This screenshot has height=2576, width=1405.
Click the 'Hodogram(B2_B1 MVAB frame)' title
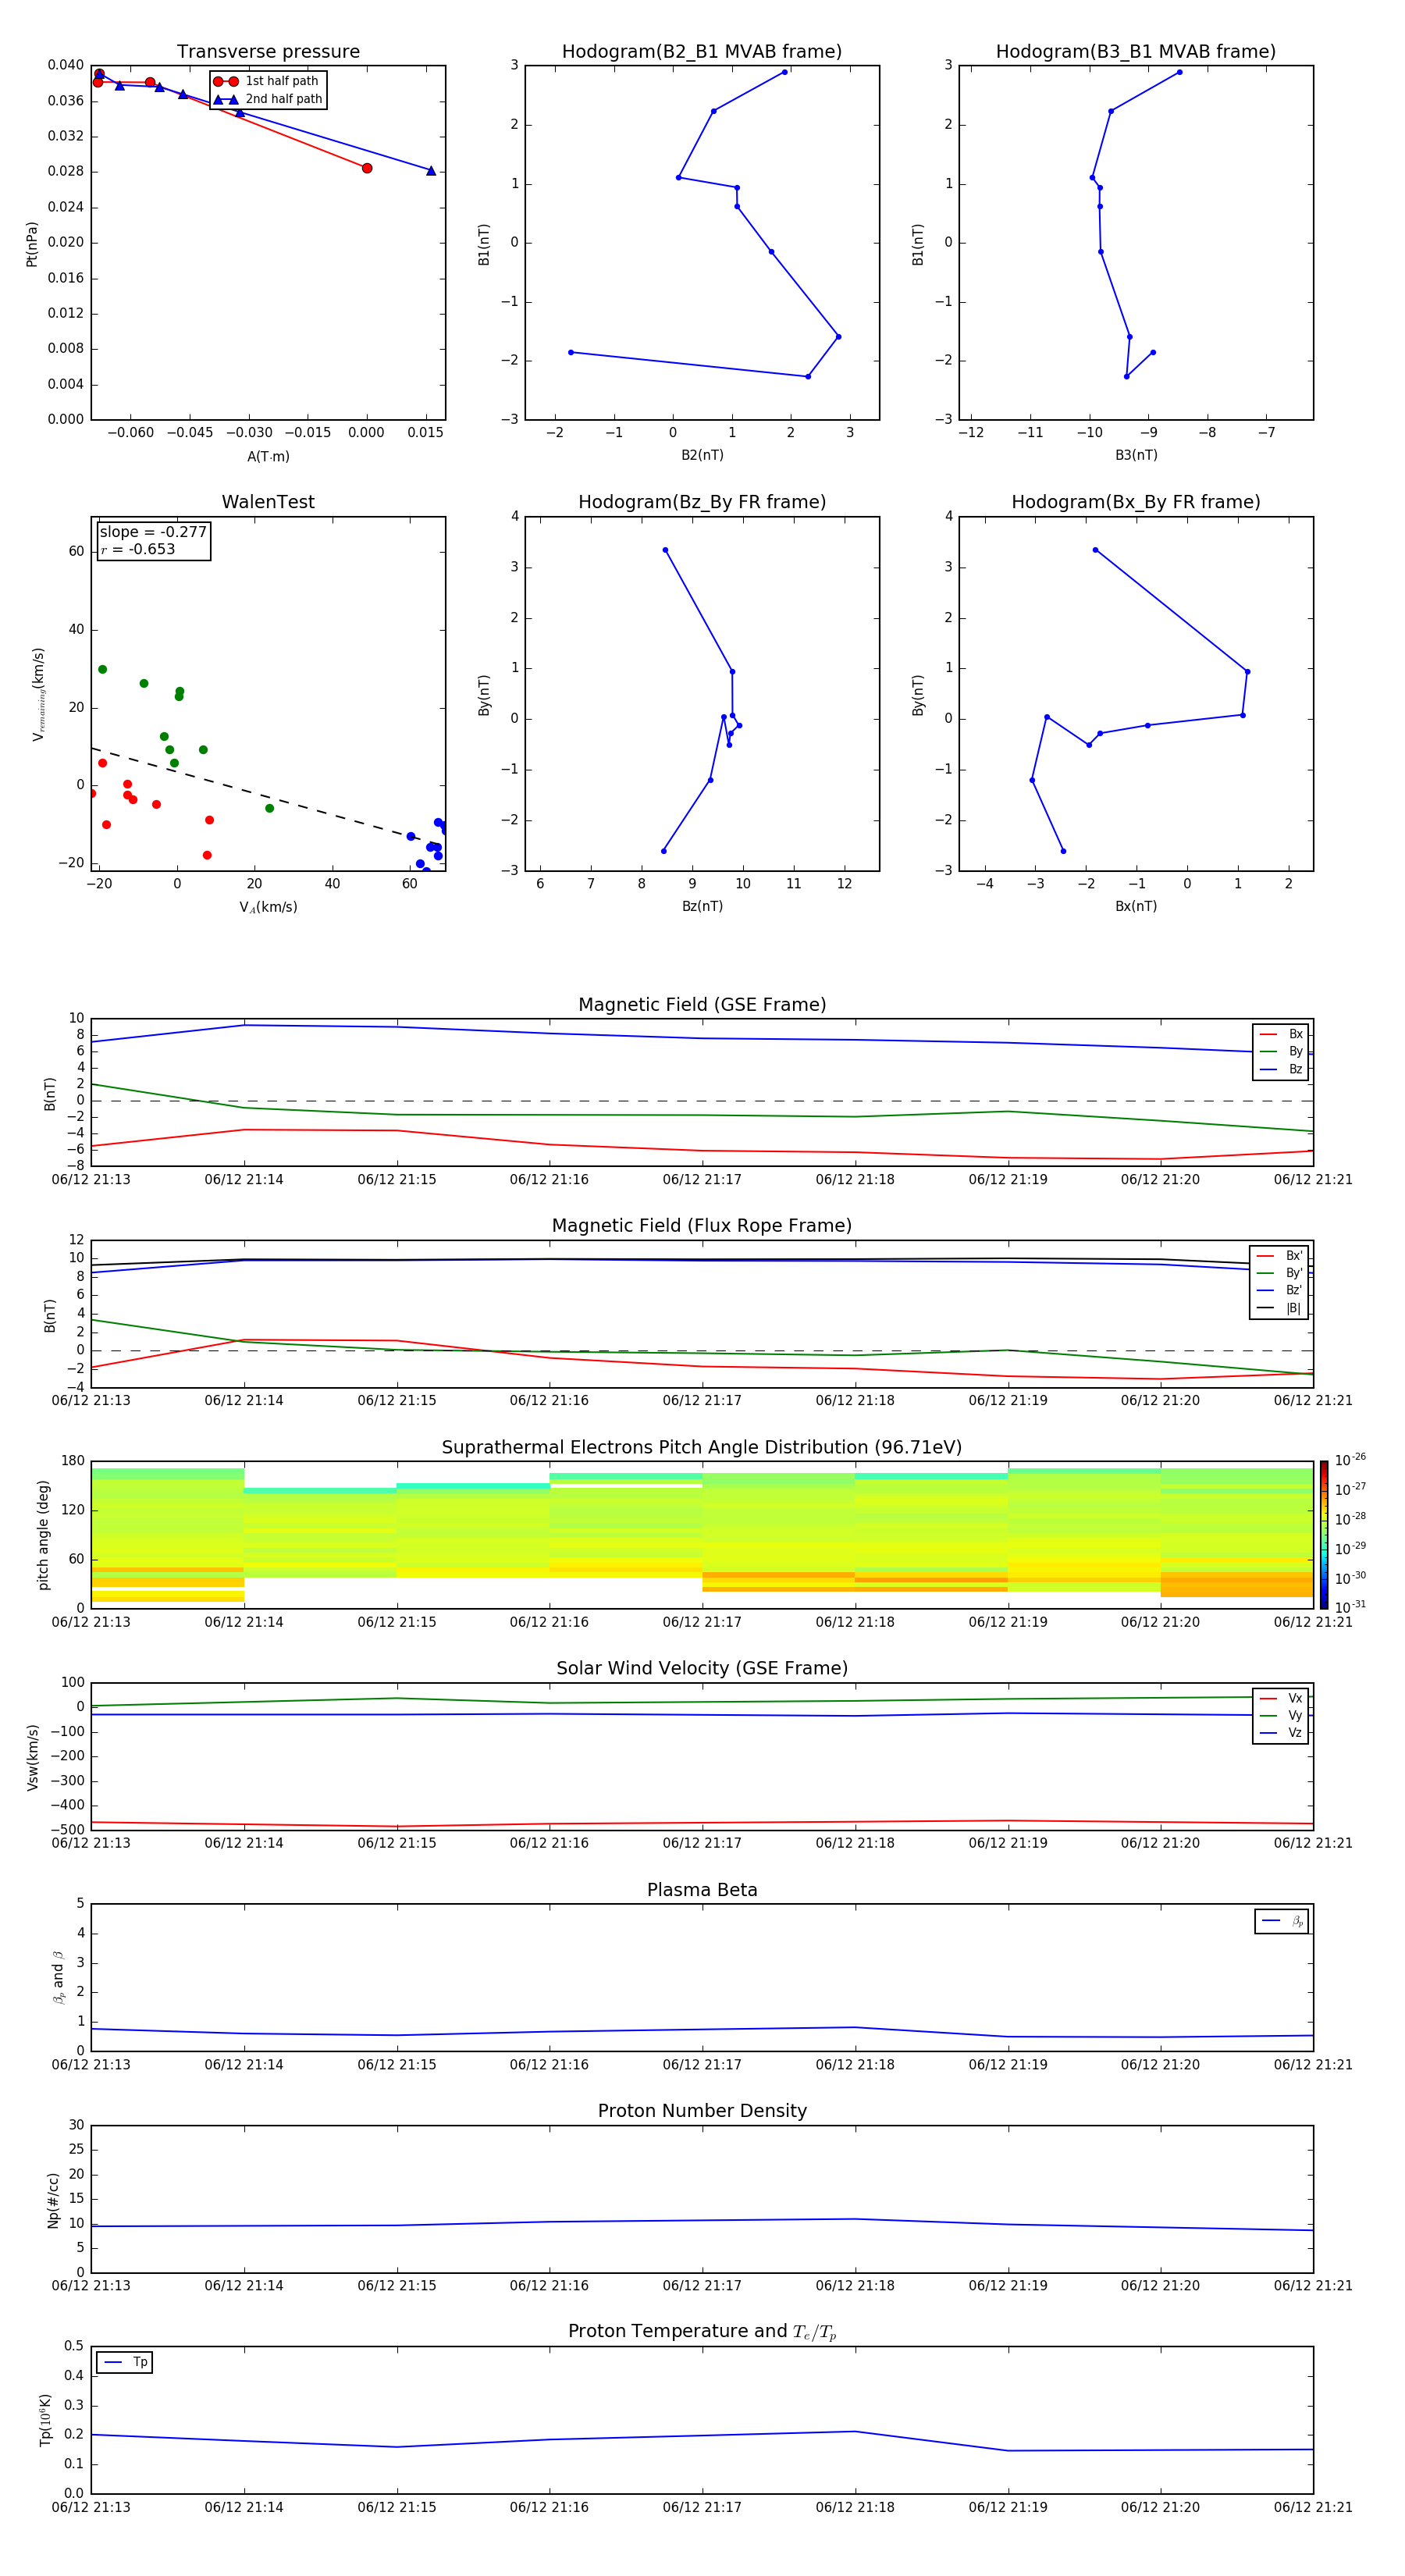702,52
